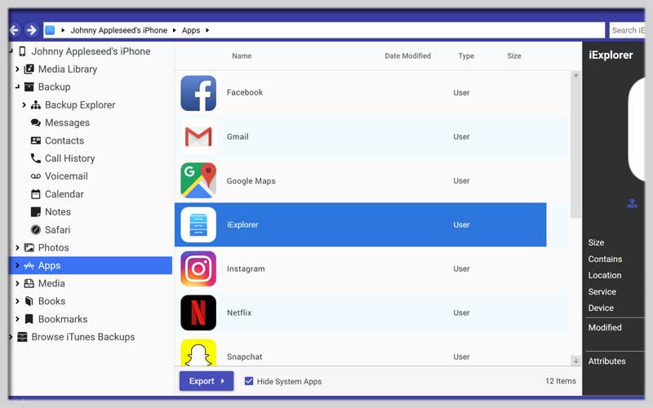This screenshot has height=408, width=653.
Task: Click the blue device icon in breadcrumb bar
Action: (50, 30)
